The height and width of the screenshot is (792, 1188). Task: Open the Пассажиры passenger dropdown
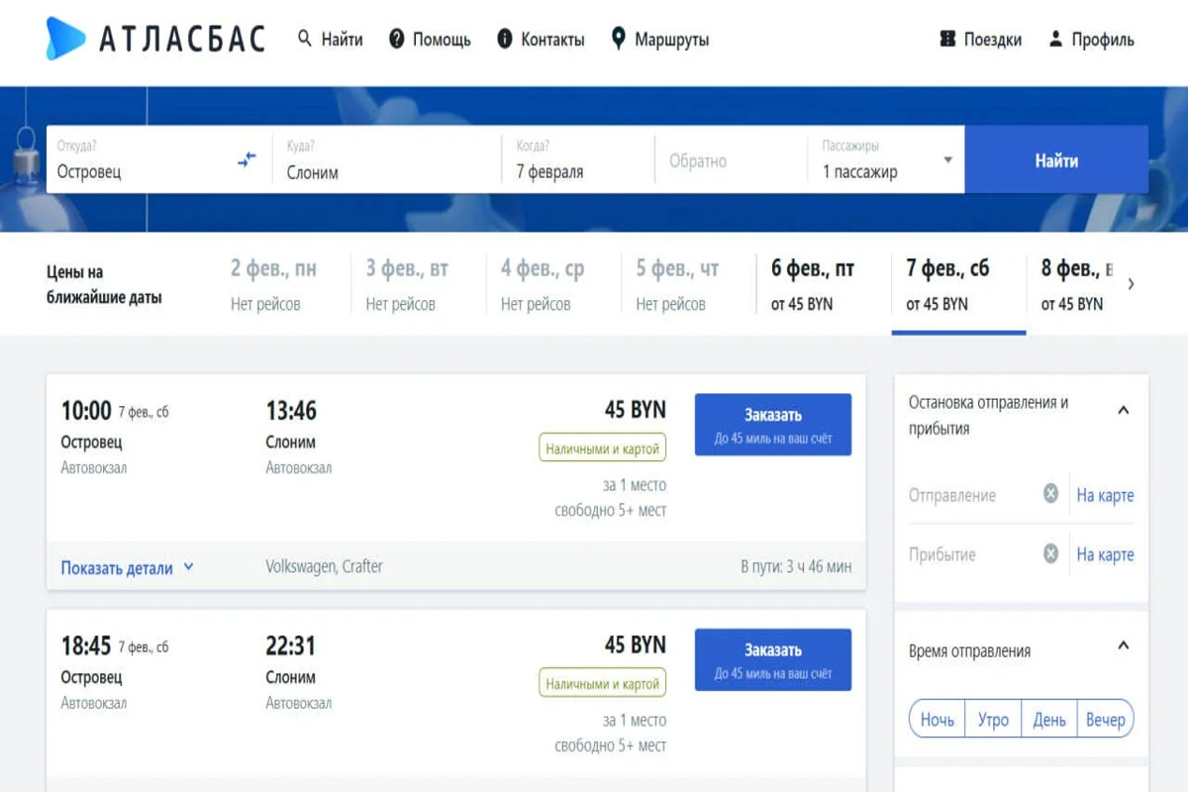tap(887, 160)
